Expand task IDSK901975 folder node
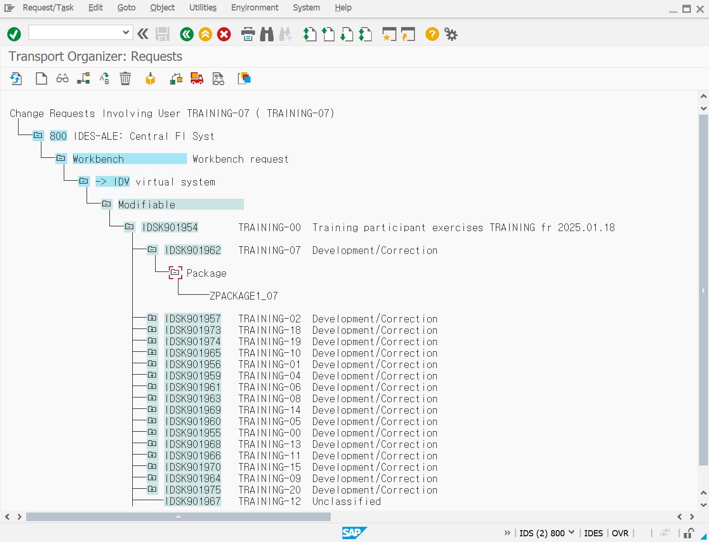This screenshot has width=709, height=542. (152, 489)
